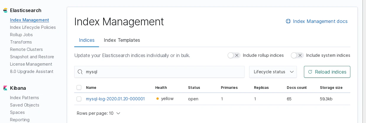Open the Lifecycle status dropdown
Screen dimensions: 366x123
pos(273,72)
